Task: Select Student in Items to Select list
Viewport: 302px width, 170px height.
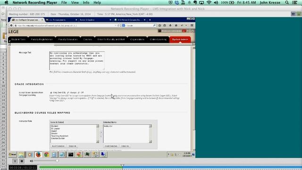Action: coord(55,126)
